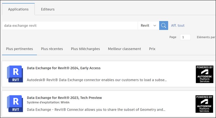Expand the Revit product dropdown
This screenshot has height=118, width=216.
(x=148, y=25)
